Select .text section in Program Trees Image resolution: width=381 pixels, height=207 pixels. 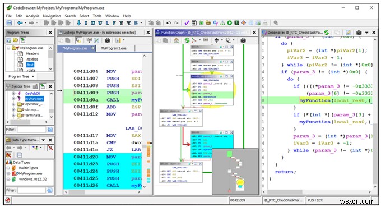tap(30, 65)
